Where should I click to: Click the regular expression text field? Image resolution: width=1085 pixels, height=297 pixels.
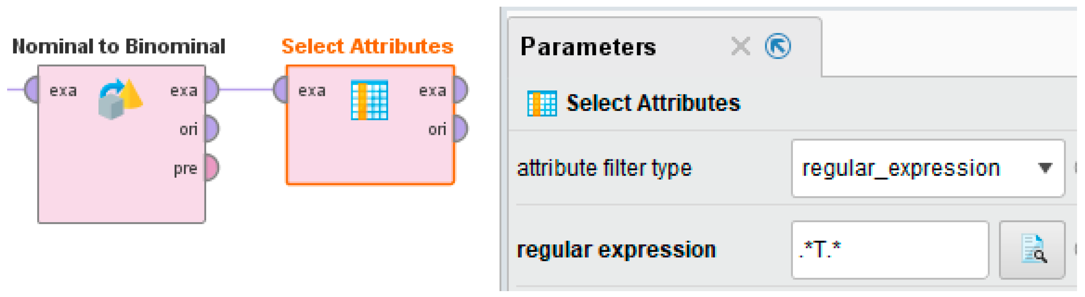tap(890, 250)
